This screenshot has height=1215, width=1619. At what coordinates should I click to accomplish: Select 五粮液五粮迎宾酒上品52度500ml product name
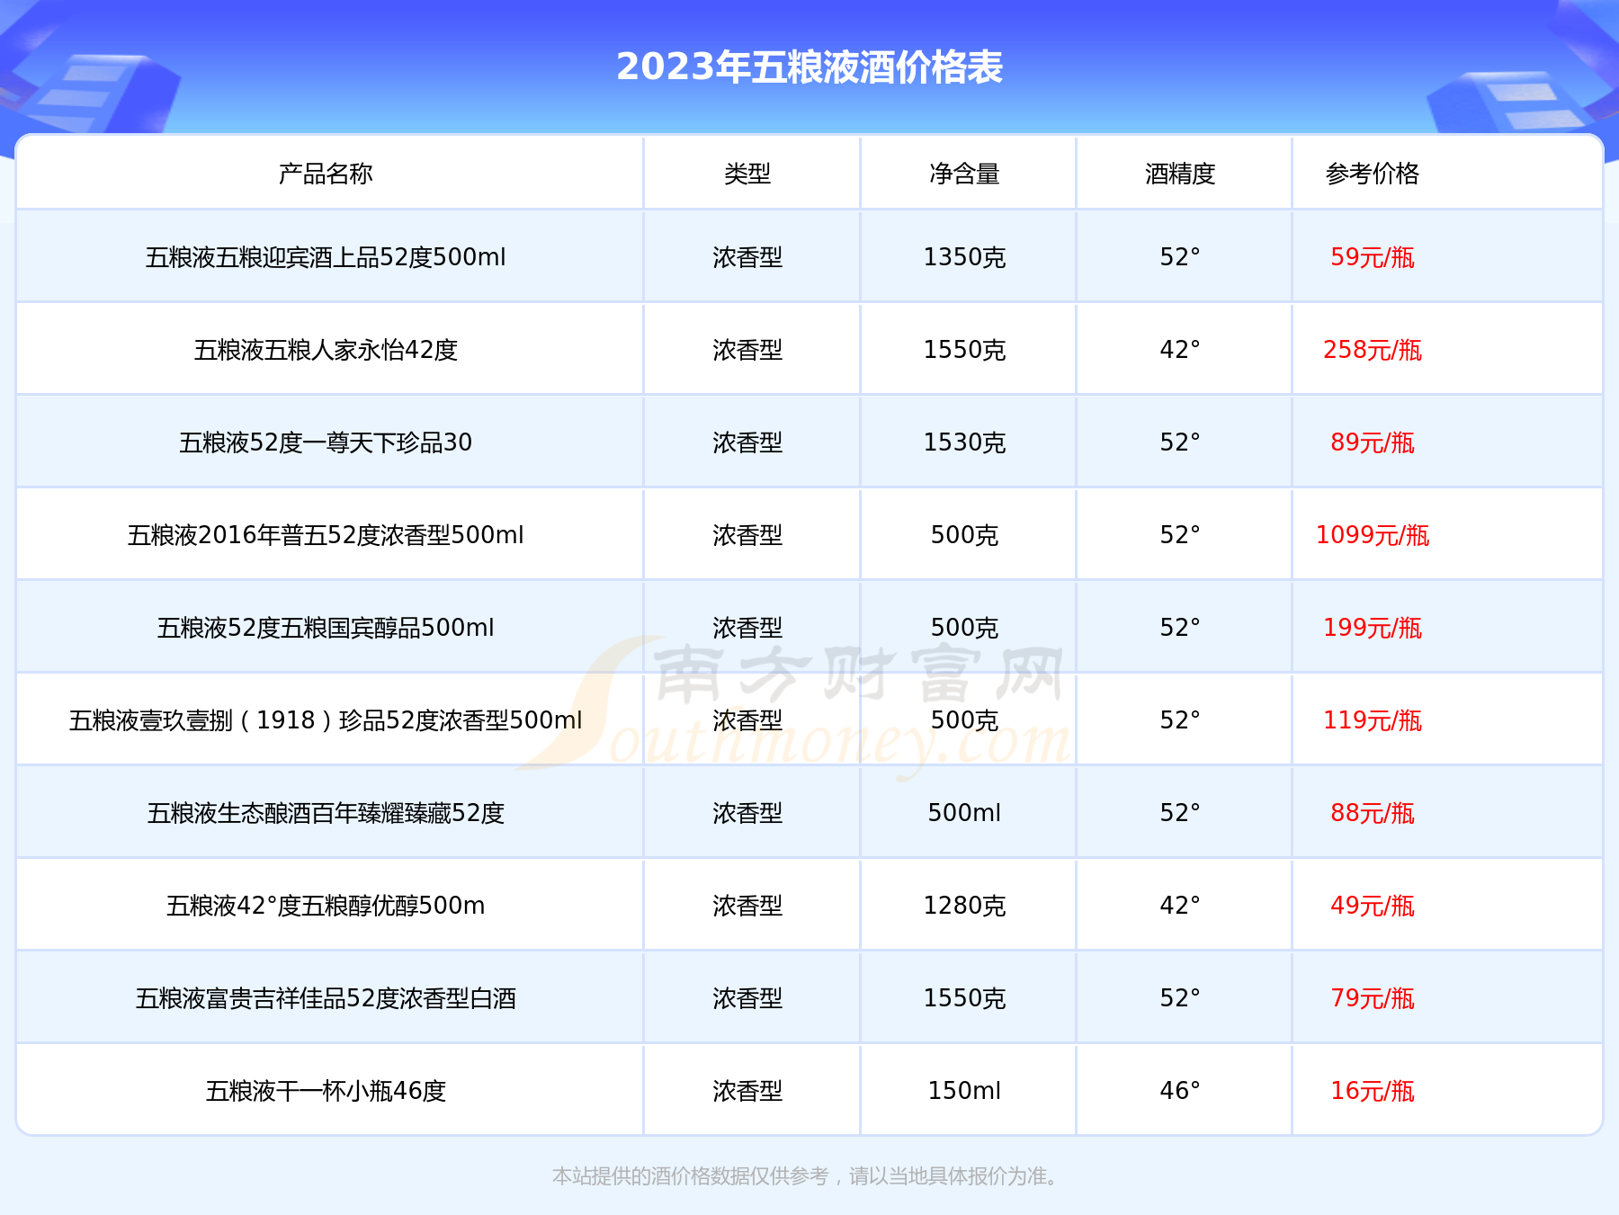click(x=326, y=257)
